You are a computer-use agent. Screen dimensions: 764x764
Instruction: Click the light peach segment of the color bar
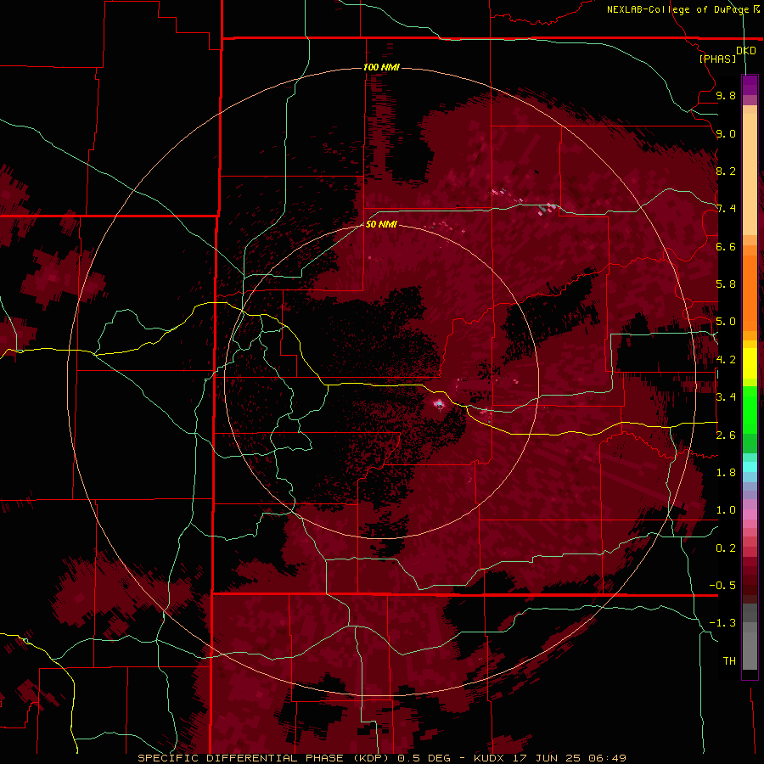pos(750,176)
